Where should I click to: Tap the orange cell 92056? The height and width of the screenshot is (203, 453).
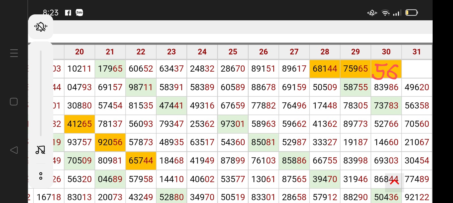pyautogui.click(x=110, y=142)
